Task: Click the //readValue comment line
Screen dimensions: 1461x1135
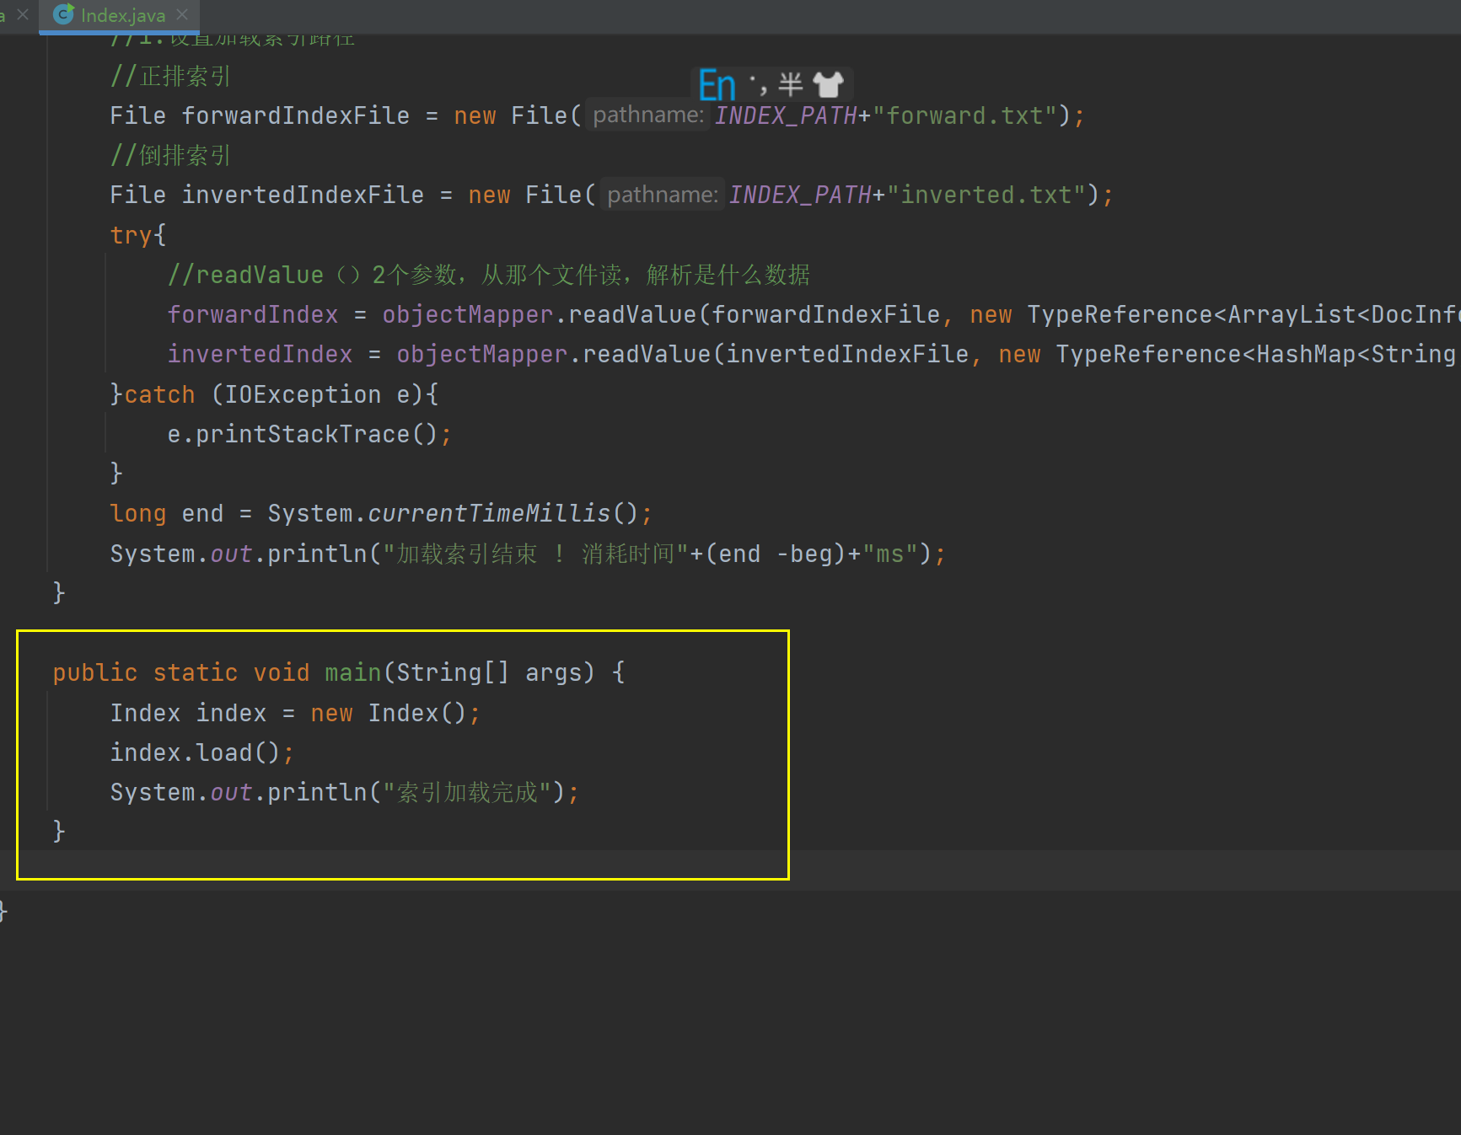Action: coord(488,275)
